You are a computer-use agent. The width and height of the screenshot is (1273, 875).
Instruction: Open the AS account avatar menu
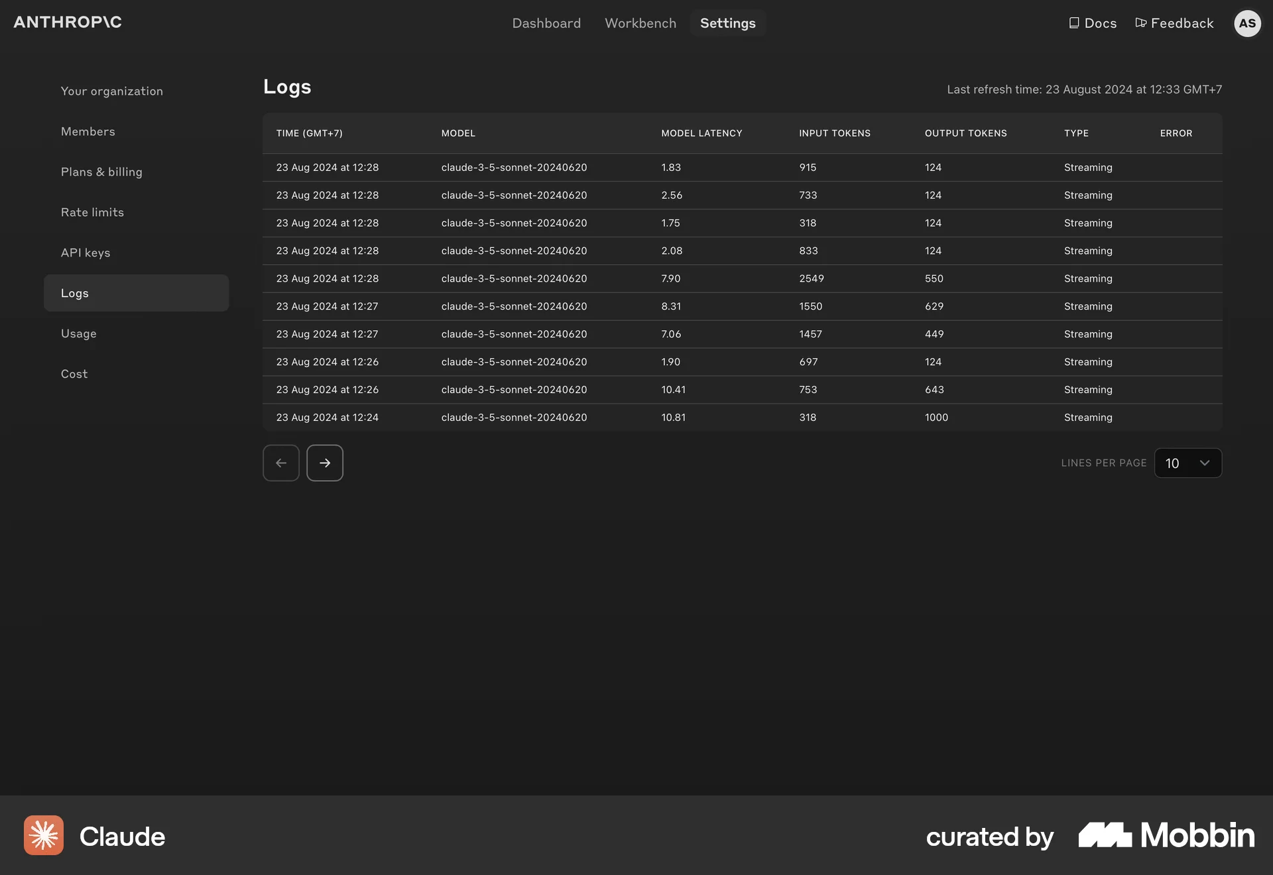(x=1248, y=23)
